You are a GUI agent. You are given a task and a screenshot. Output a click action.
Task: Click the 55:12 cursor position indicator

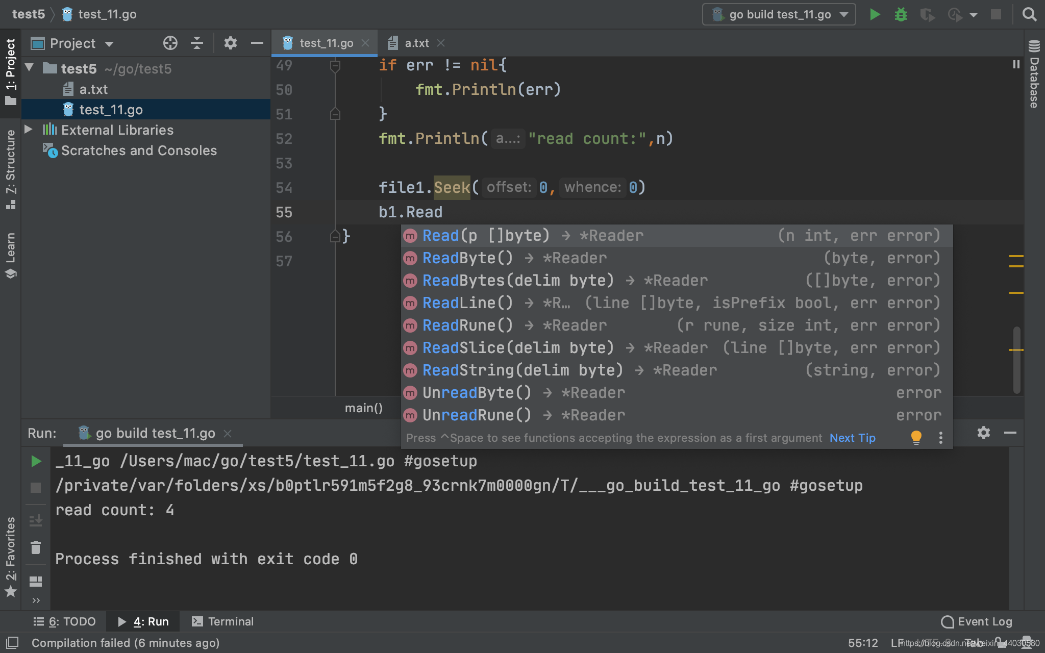(x=863, y=643)
